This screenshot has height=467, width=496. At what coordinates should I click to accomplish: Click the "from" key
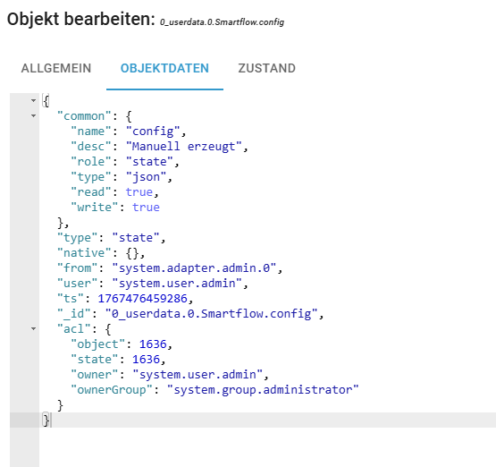(78, 267)
